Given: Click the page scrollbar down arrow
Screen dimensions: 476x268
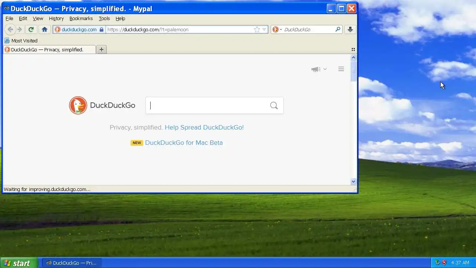Looking at the screenshot, I should pyautogui.click(x=353, y=182).
